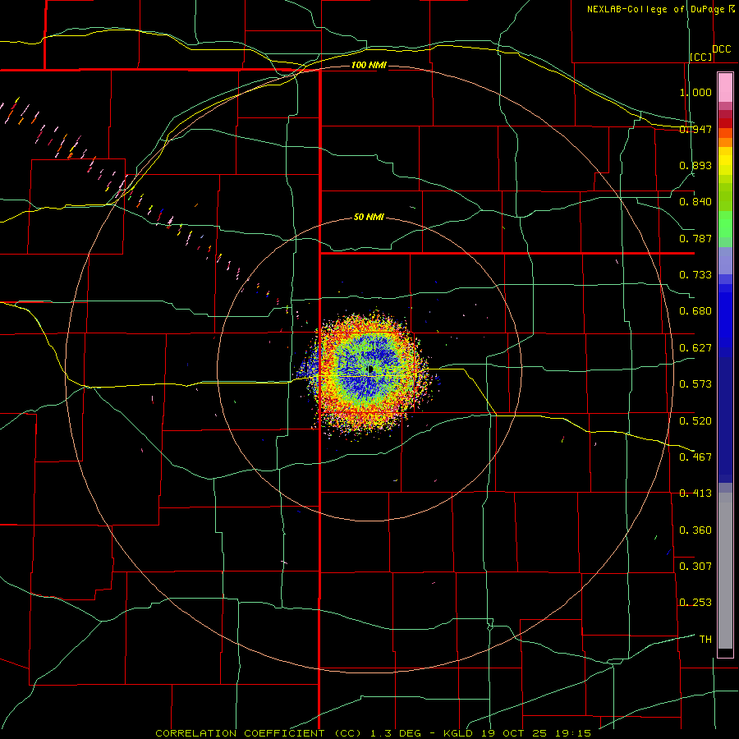739x739 pixels.
Task: Click the 0.360 scale value
Action: pos(695,530)
